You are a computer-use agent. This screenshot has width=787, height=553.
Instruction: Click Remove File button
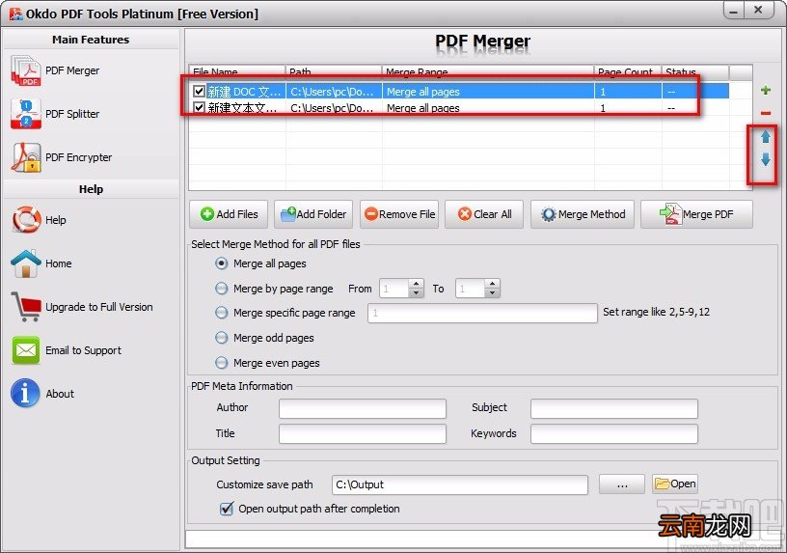(x=399, y=214)
